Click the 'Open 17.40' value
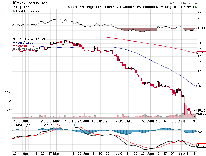This screenshot has width=206, height=156. coord(77,7)
